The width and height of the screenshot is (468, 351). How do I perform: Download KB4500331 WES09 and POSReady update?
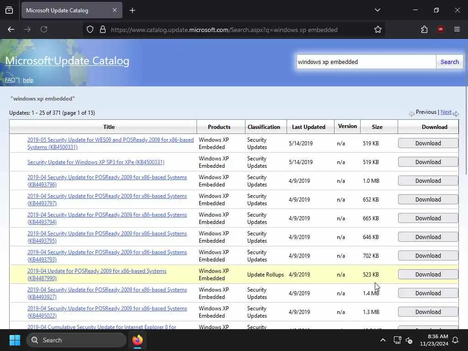click(428, 143)
